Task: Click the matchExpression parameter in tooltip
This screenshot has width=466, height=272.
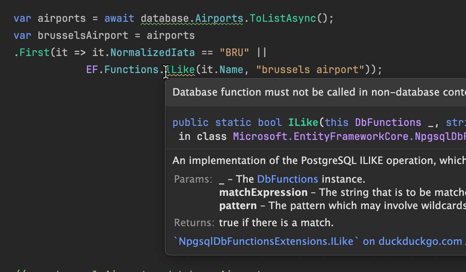Action: coord(263,192)
